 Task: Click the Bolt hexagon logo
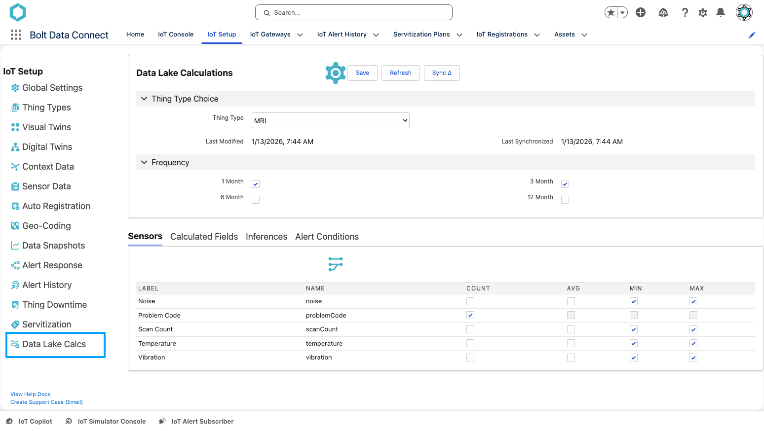pyautogui.click(x=18, y=12)
